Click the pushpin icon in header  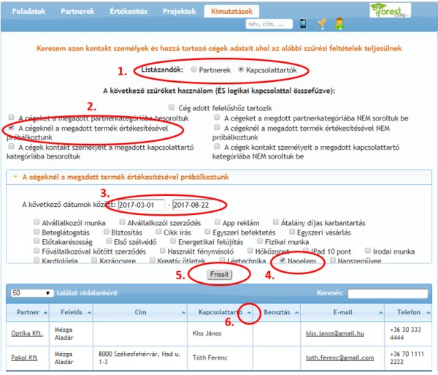(322, 23)
